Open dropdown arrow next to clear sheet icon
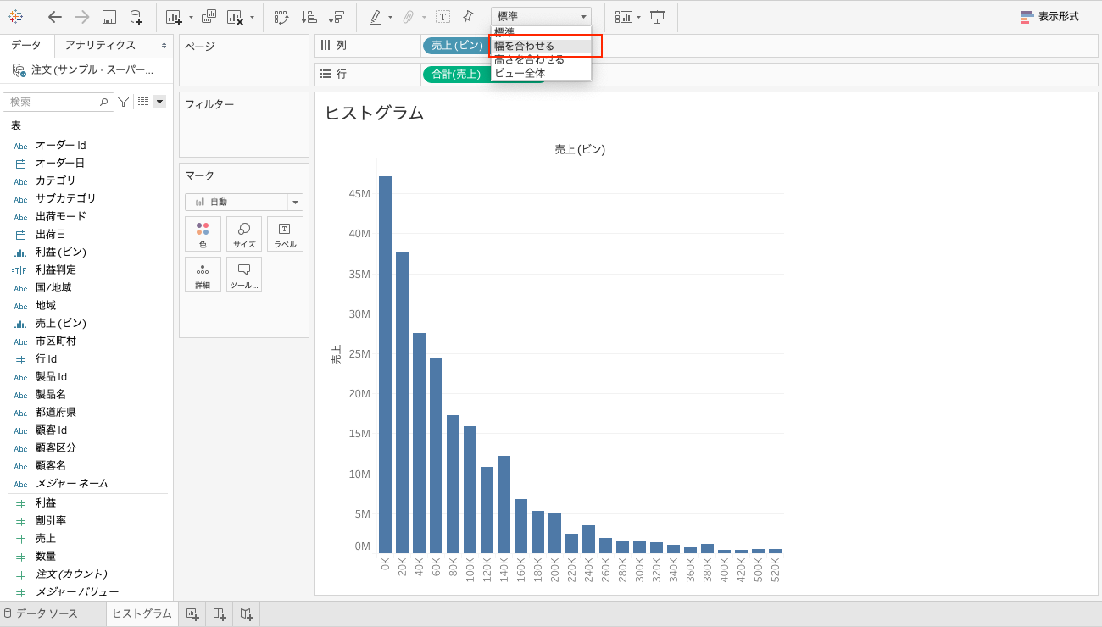Screen dimensions: 1102x627 252,17
